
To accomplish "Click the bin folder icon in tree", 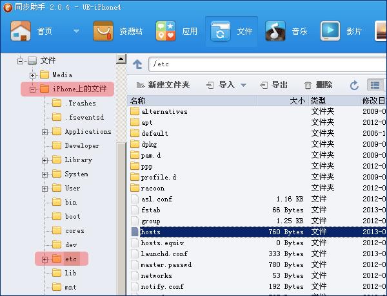I will (57, 202).
